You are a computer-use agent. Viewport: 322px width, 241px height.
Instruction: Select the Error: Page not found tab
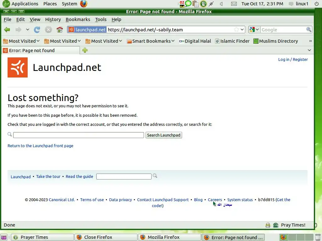[41, 51]
